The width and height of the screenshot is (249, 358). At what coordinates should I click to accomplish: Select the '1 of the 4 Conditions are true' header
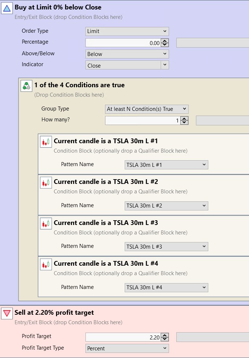click(x=79, y=85)
